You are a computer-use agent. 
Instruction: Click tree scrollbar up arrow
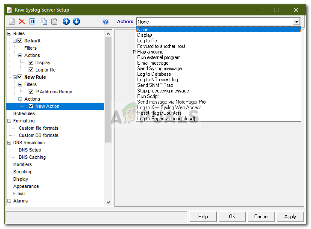tap(109, 34)
